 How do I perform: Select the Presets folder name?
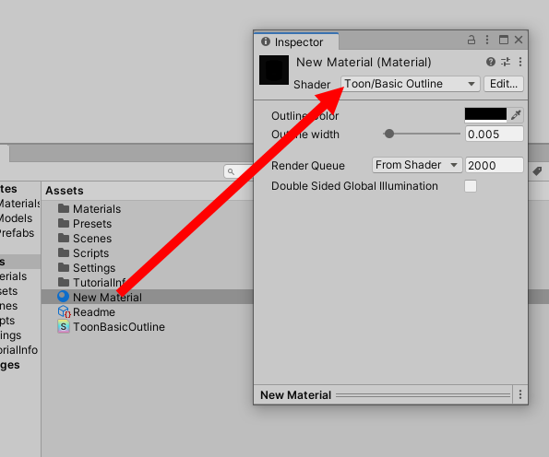92,223
